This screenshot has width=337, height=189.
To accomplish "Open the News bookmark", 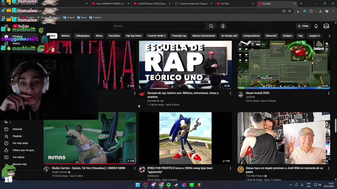I will click(x=82, y=18).
